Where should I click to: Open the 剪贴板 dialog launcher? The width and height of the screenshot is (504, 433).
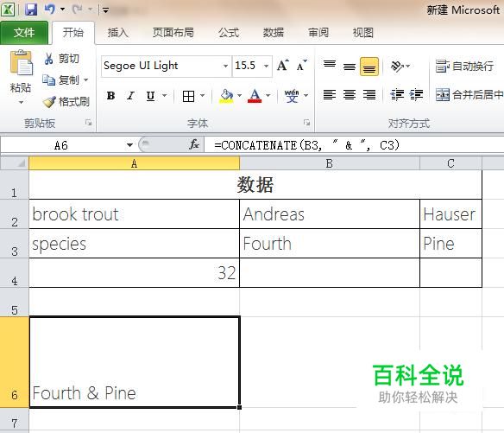click(88, 123)
